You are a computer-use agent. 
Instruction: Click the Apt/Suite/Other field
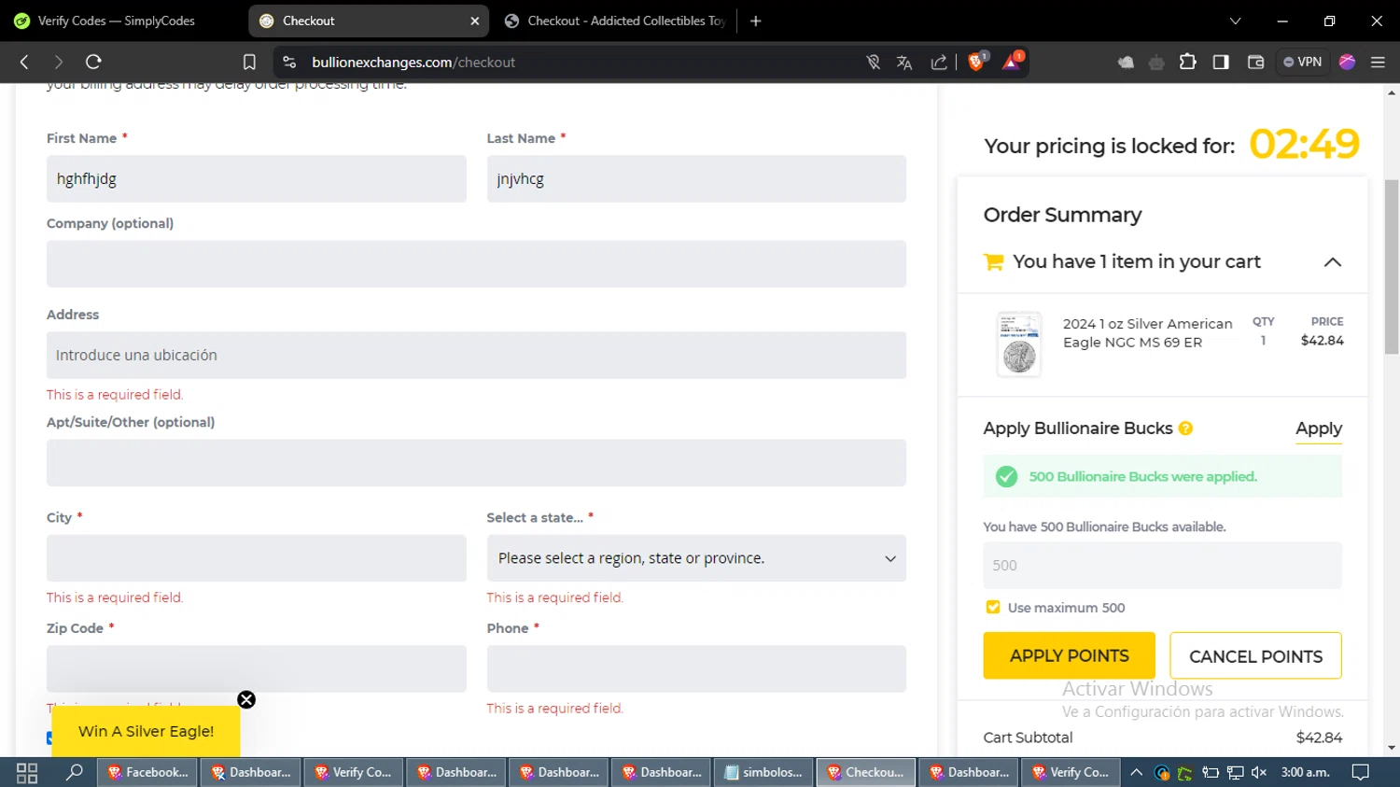(x=476, y=462)
